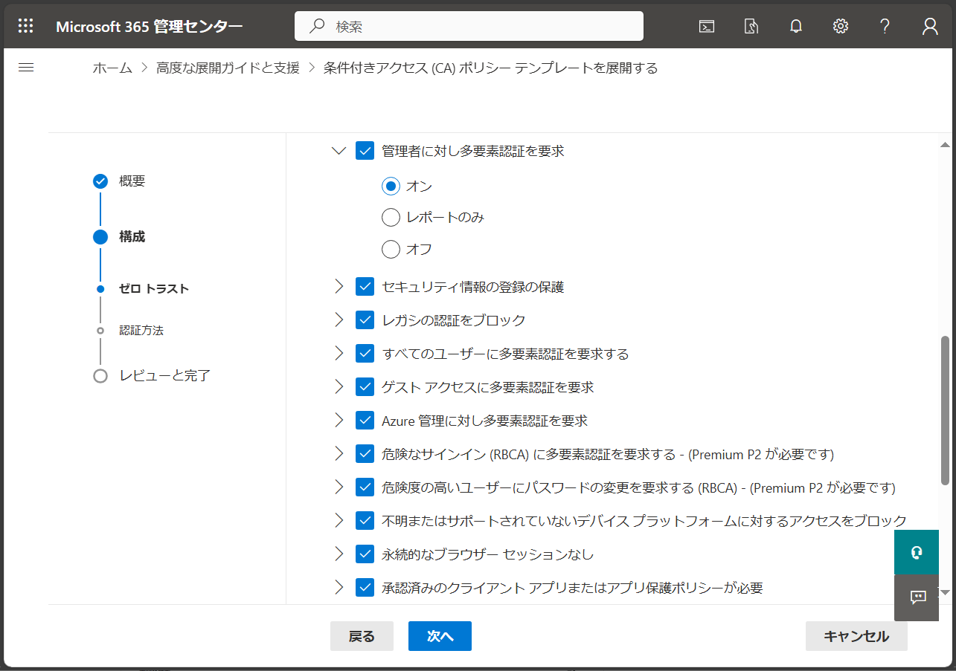956x671 pixels.
Task: Click the キャンセル button
Action: (856, 636)
